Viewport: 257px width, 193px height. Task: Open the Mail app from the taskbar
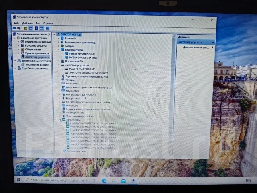click(123, 181)
